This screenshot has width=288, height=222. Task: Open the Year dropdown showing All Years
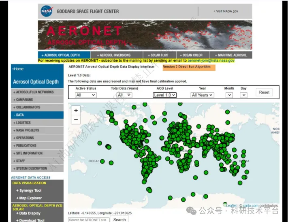tap(202, 95)
